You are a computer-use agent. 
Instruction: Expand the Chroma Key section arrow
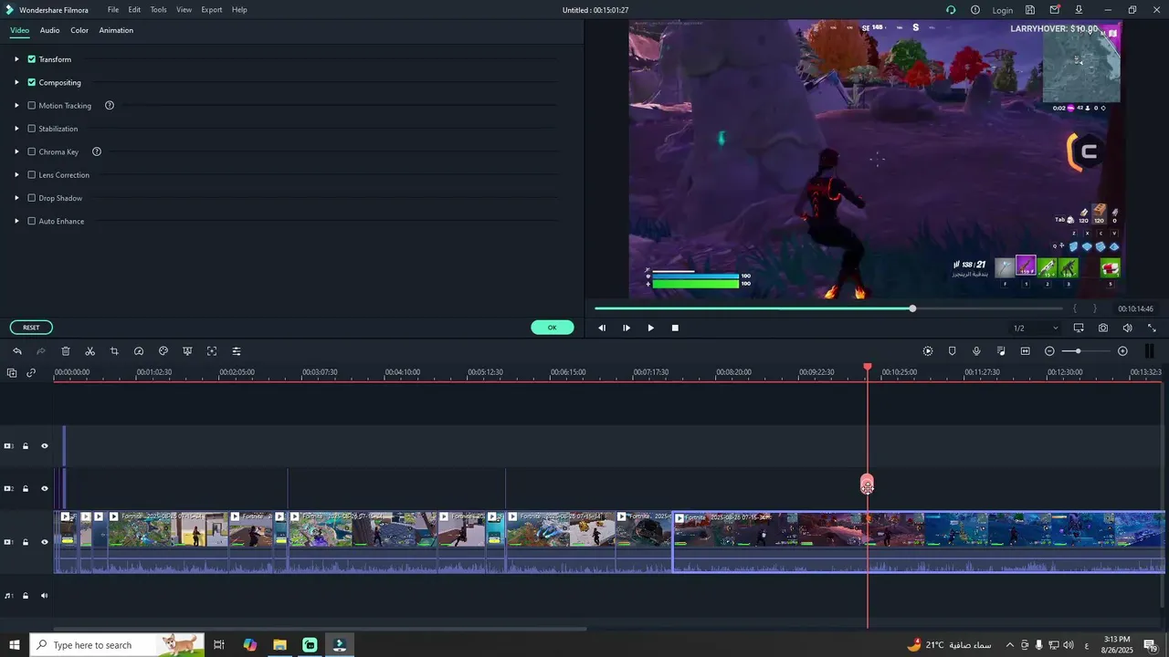pyautogui.click(x=16, y=151)
